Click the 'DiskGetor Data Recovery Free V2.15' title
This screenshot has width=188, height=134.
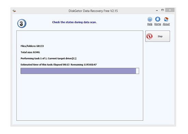pyautogui.click(x=93, y=11)
